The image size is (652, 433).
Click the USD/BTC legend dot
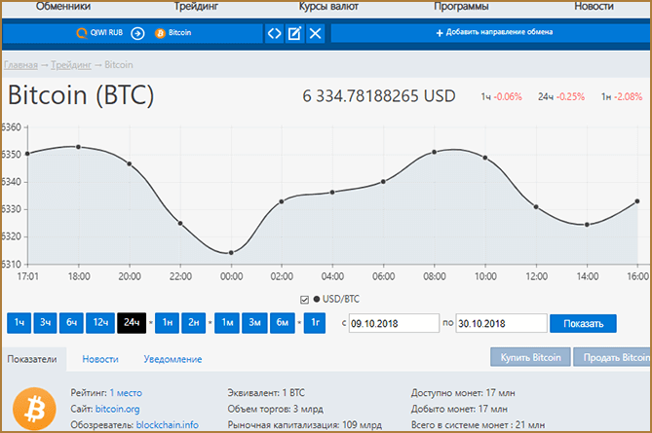(x=317, y=299)
